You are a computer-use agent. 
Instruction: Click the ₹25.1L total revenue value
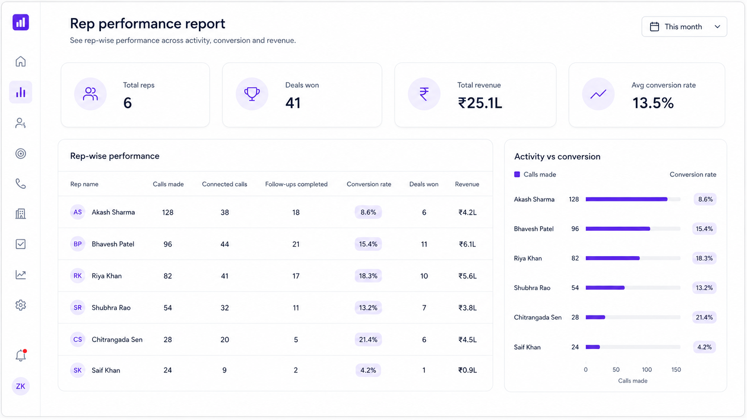pos(480,103)
